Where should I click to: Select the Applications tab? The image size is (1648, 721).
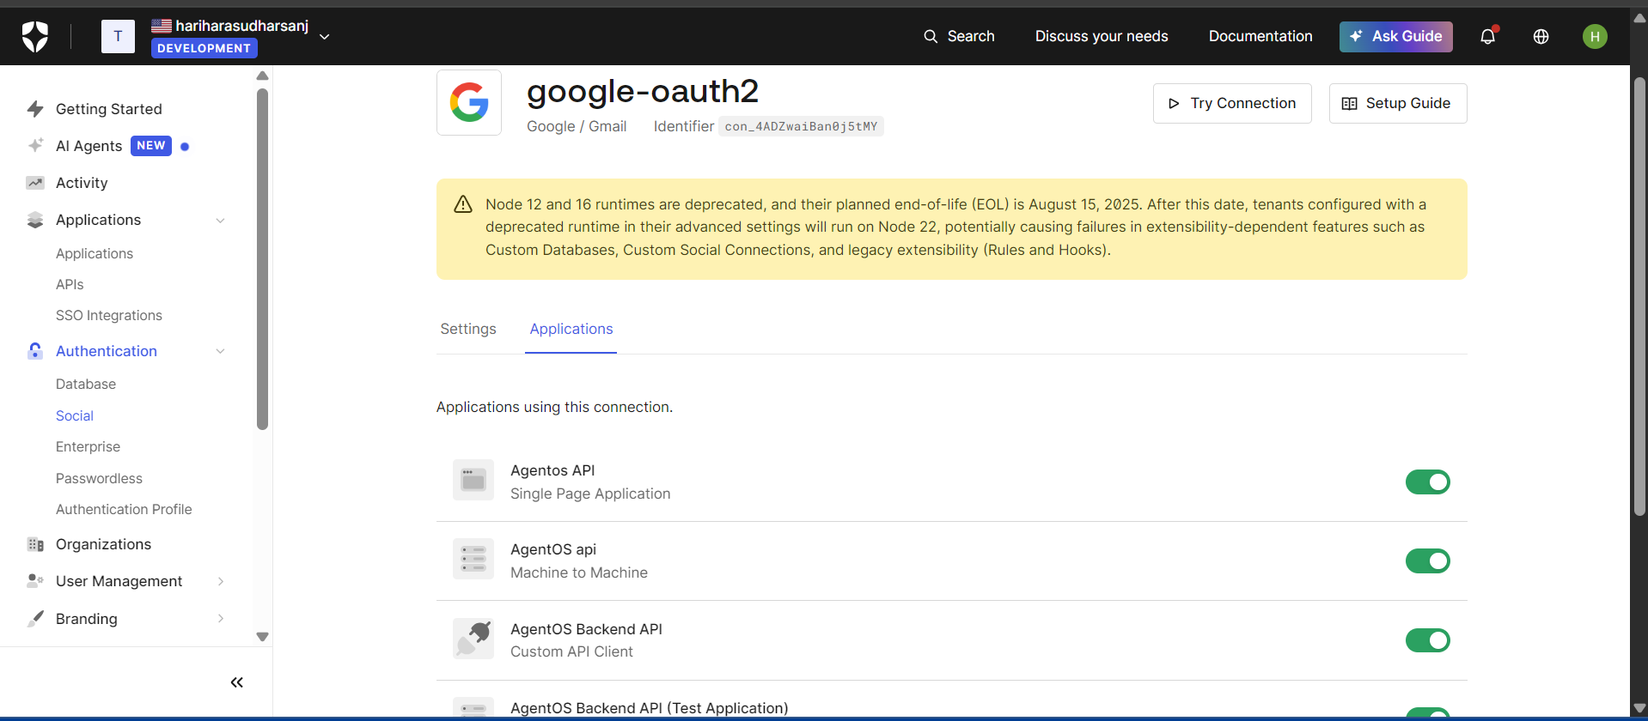tap(571, 329)
